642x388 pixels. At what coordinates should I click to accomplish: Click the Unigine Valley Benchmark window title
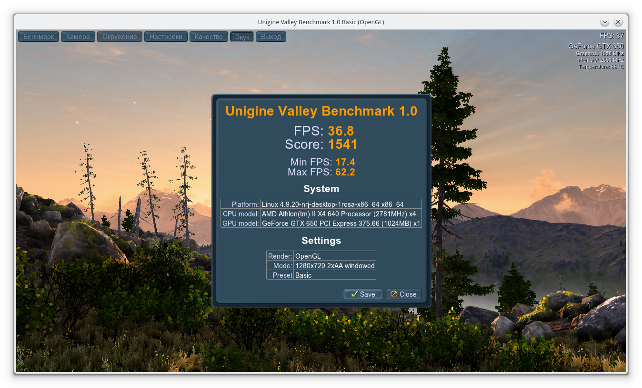321,22
